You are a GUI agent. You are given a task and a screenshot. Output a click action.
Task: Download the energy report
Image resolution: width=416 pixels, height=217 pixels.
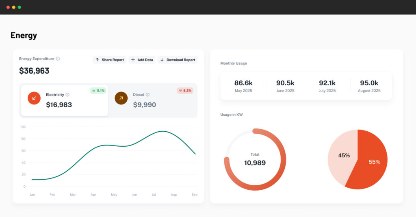tap(178, 60)
